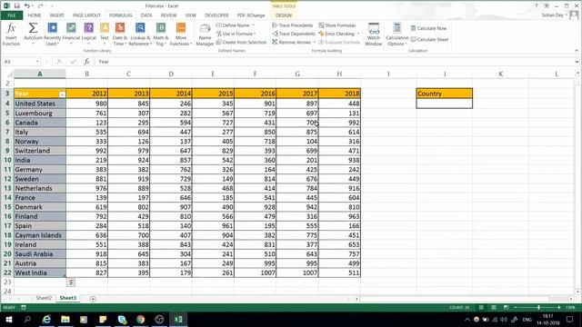Click the formula bar input field
Image resolution: width=582 pixels, height=327 pixels.
334,62
